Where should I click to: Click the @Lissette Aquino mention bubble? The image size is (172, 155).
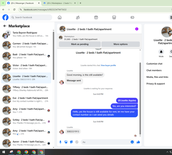click(x=127, y=100)
